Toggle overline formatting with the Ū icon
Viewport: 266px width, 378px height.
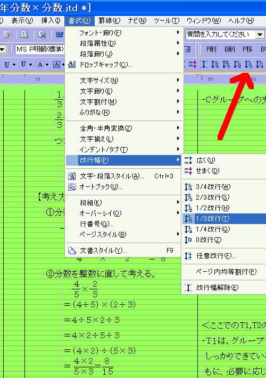pyautogui.click(x=23, y=64)
